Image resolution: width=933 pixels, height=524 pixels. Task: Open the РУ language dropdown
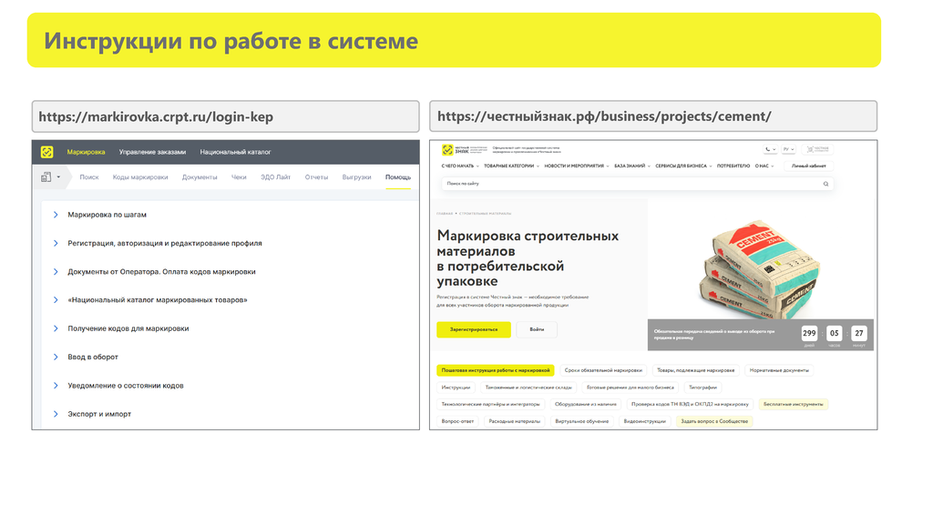tap(788, 149)
